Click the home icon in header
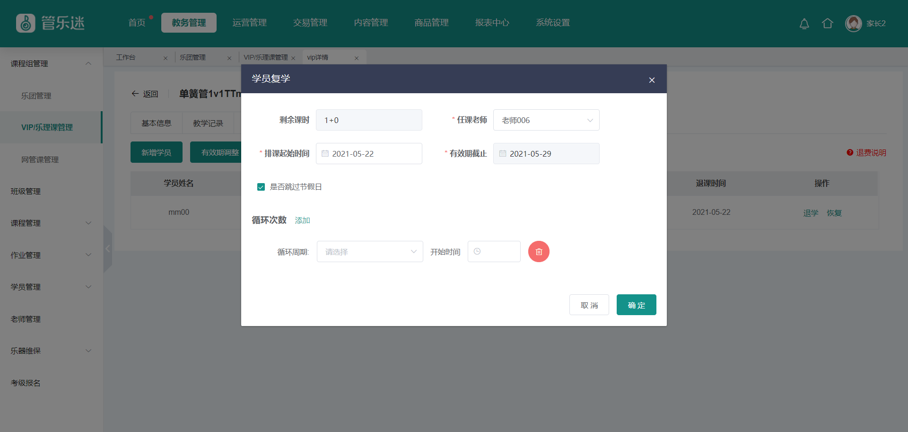This screenshot has width=908, height=432. point(827,24)
